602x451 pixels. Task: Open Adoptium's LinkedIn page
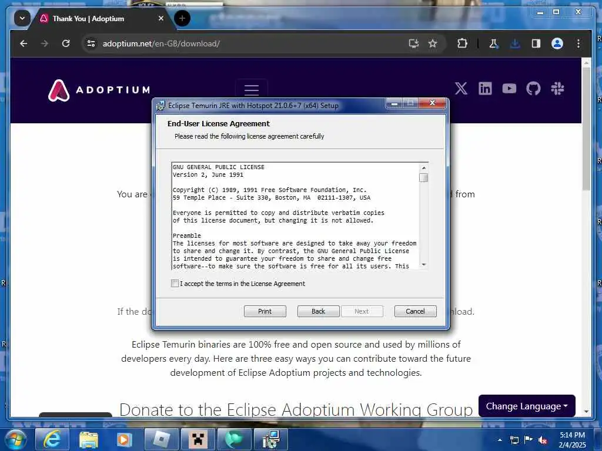[x=485, y=89]
